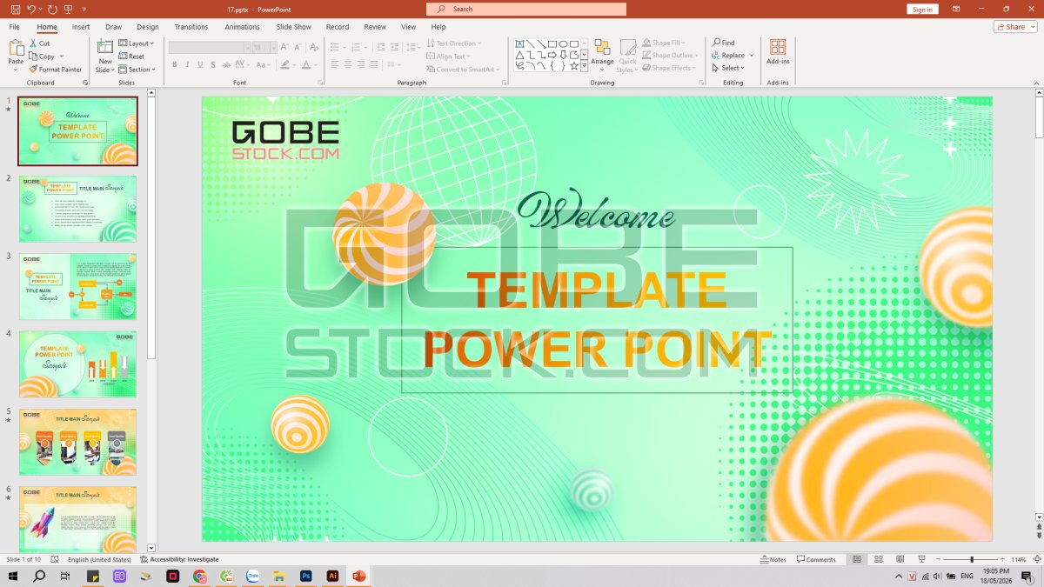Toggle the Notes pane
This screenshot has width=1044, height=587.
coord(773,559)
